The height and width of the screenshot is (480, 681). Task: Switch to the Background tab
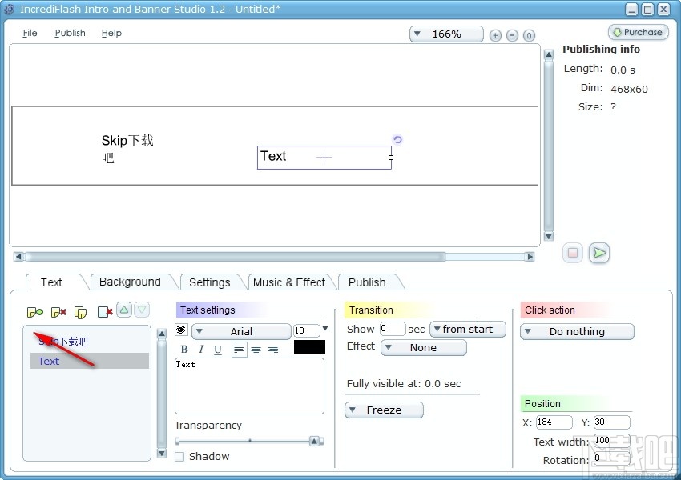(x=130, y=282)
